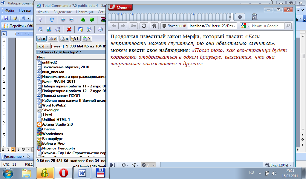This screenshot has height=179, width=306.
Task: Open Навигация menu in Total Commander
Action: point(85,12)
